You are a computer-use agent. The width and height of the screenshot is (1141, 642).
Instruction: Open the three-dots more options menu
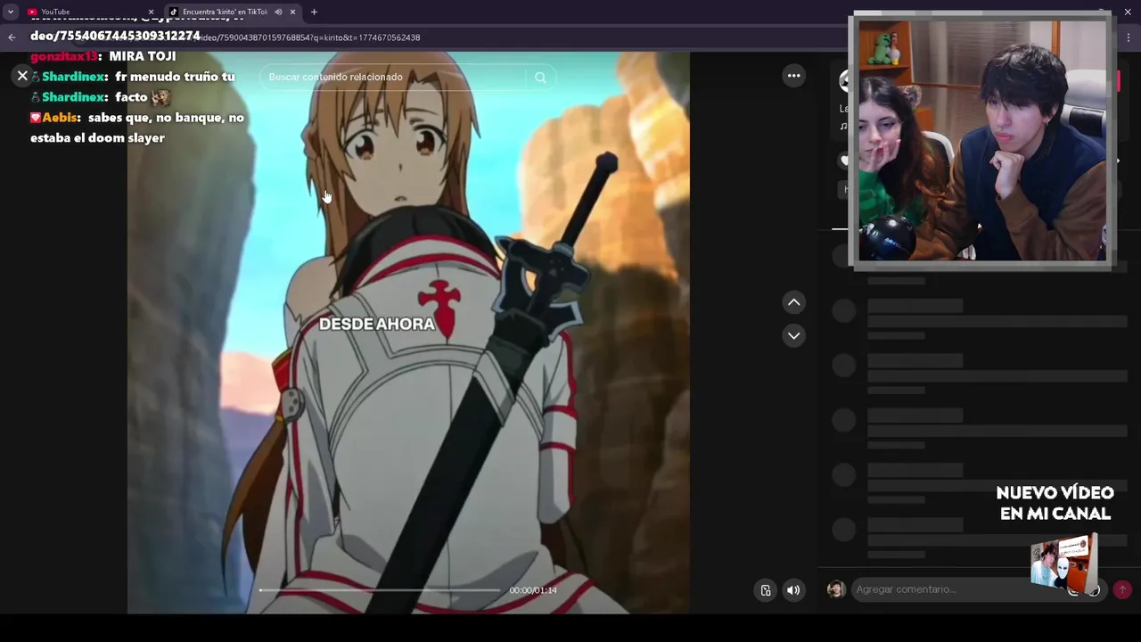coord(793,76)
